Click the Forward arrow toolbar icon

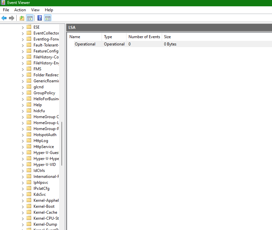click(11, 18)
